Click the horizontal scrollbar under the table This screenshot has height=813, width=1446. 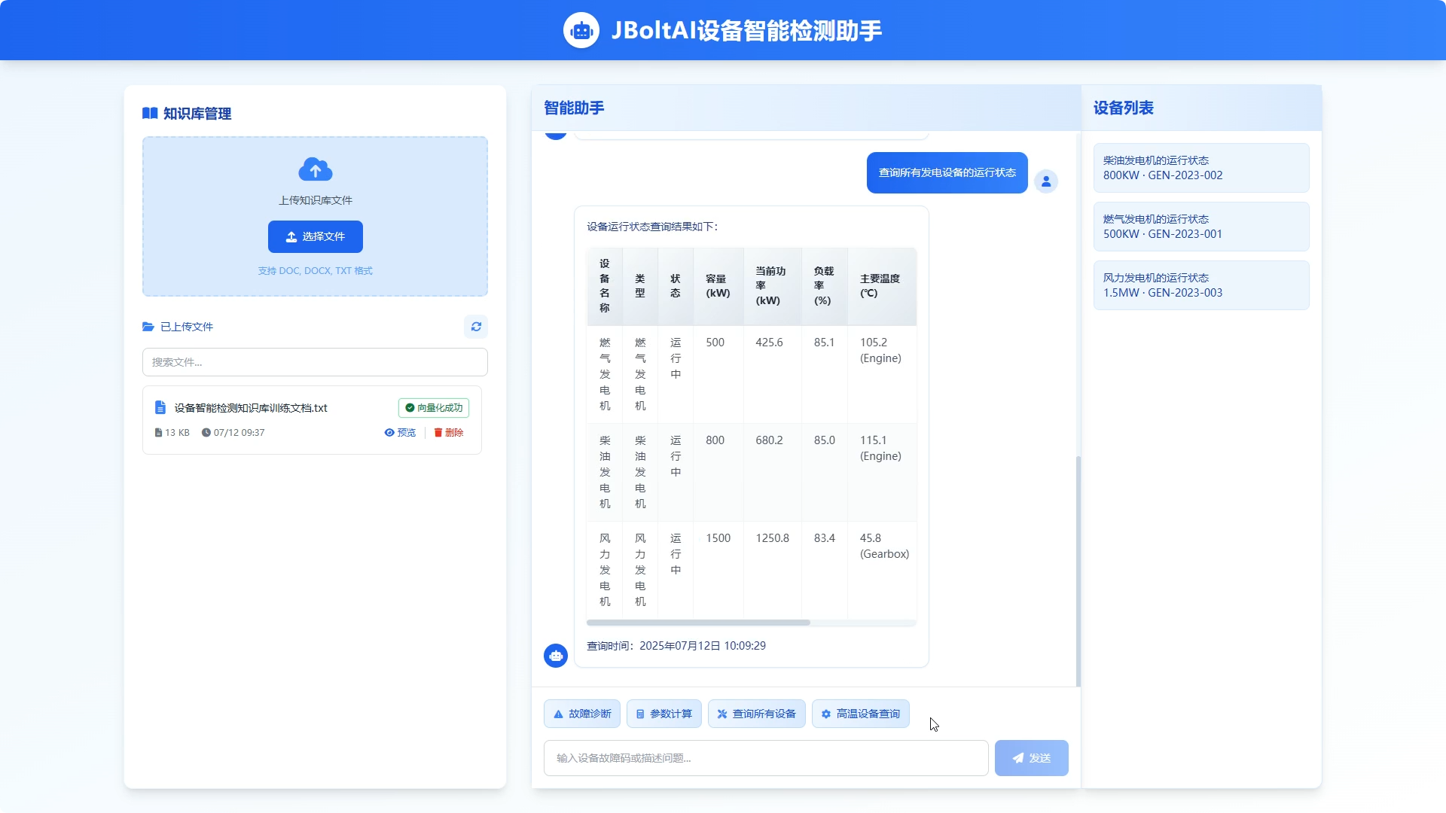[698, 623]
